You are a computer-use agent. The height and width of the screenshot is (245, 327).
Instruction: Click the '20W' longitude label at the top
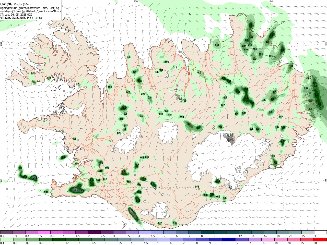tap(136, 1)
